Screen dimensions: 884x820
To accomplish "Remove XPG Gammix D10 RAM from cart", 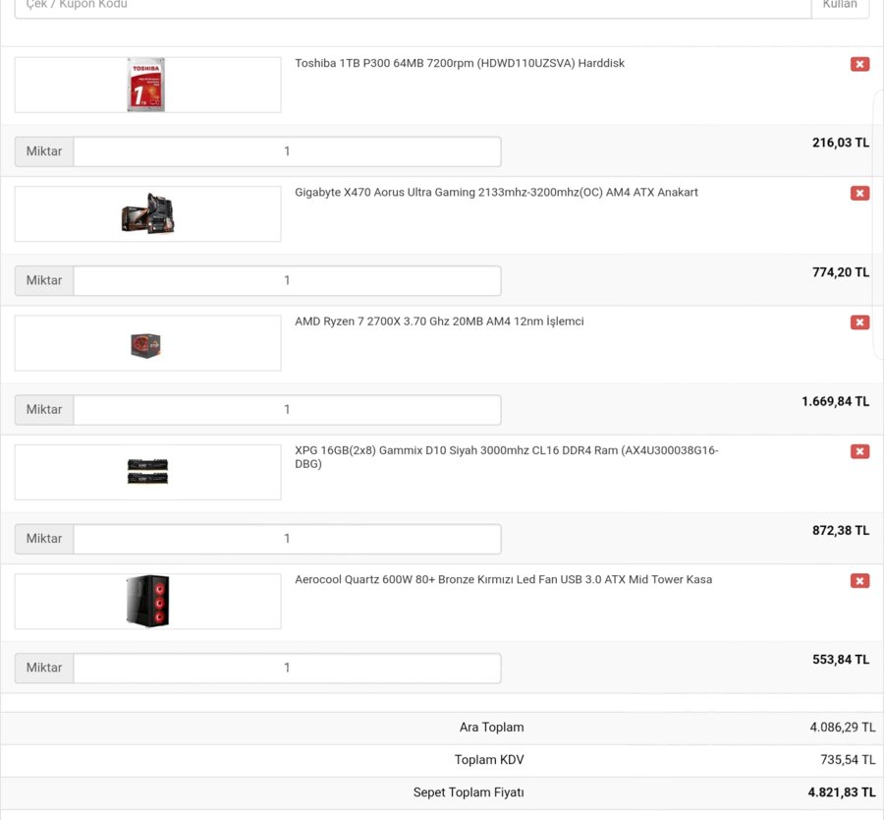I will [x=859, y=451].
